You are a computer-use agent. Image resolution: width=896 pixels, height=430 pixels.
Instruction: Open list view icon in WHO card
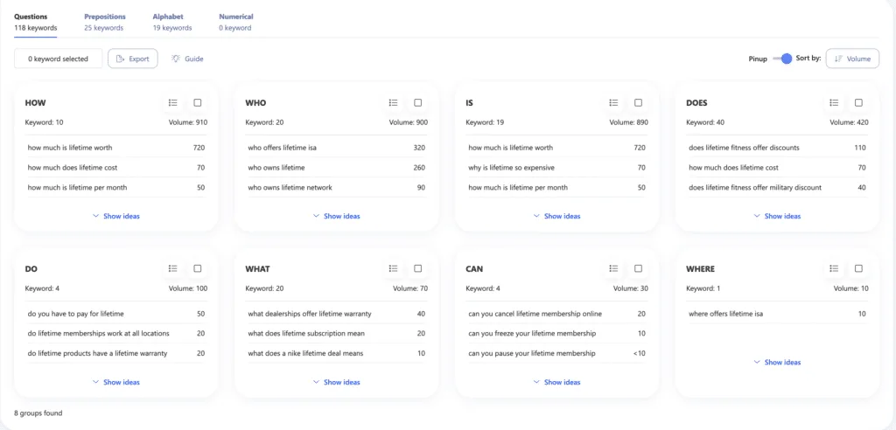[x=393, y=103]
